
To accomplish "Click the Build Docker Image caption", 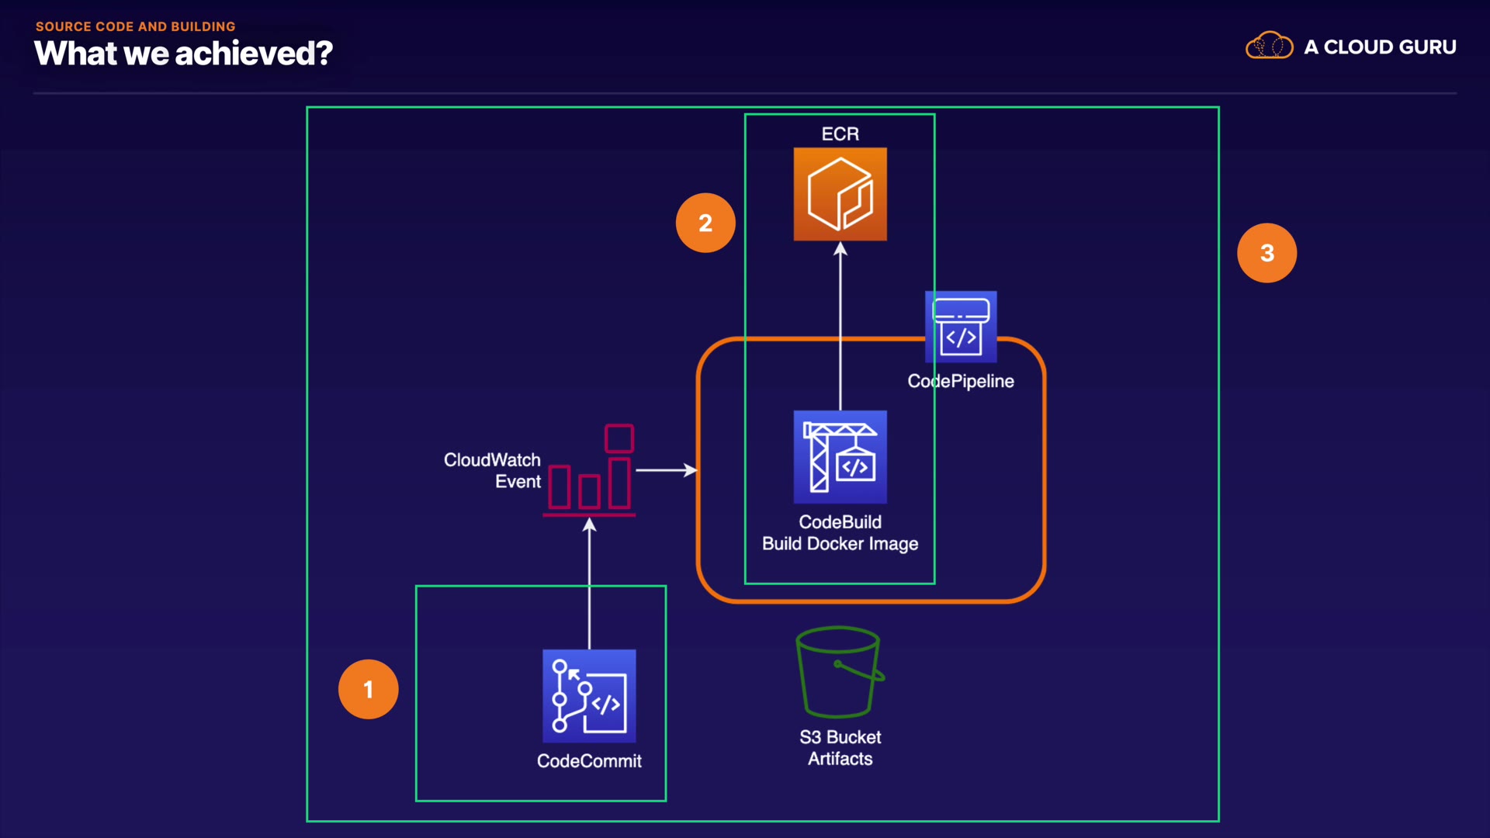I will click(840, 543).
